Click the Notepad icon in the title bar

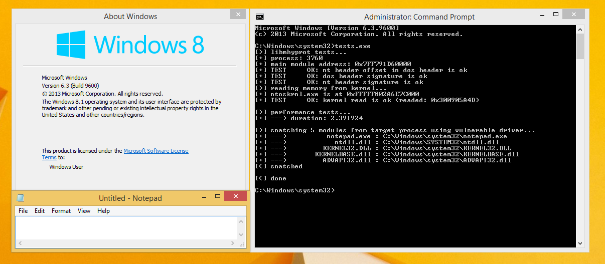(x=21, y=198)
